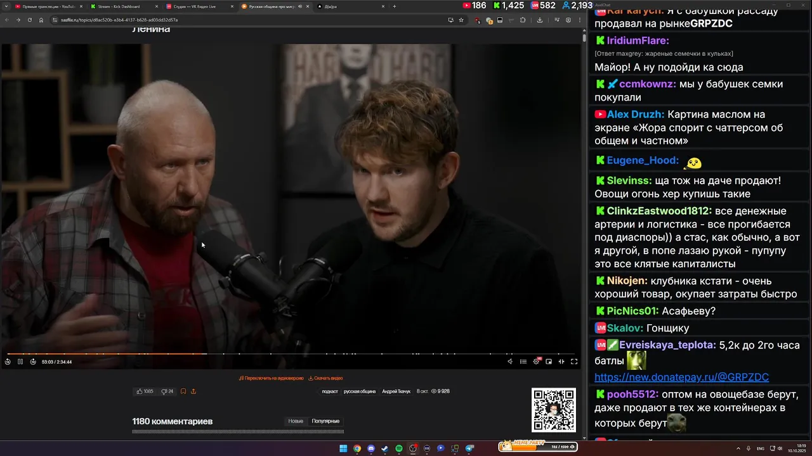812x456 pixels.
Task: Open the 'Андрей Ткачук' tag
Action: pos(396,391)
